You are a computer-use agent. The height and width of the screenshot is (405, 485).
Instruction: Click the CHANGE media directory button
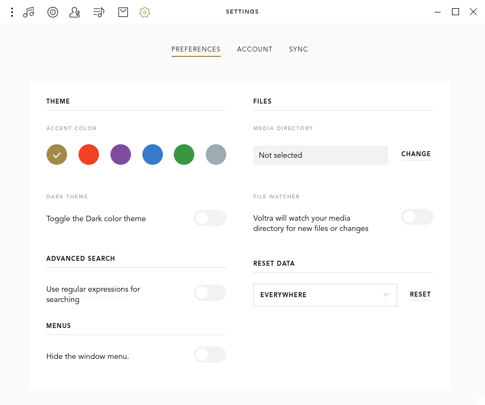point(416,154)
